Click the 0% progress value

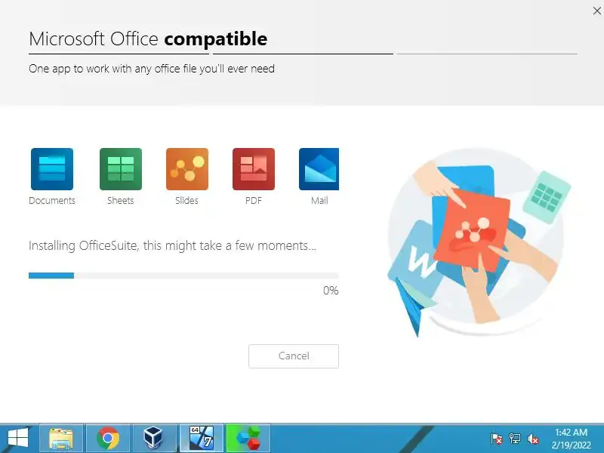pyautogui.click(x=331, y=291)
